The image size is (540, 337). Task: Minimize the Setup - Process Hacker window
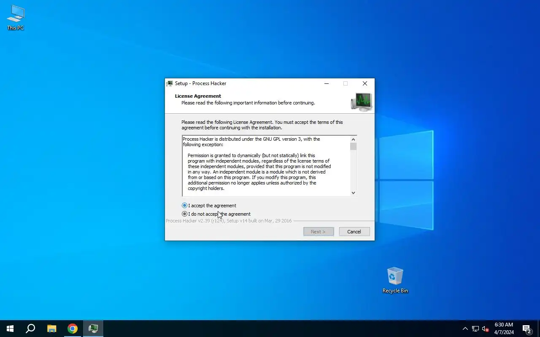(326, 83)
